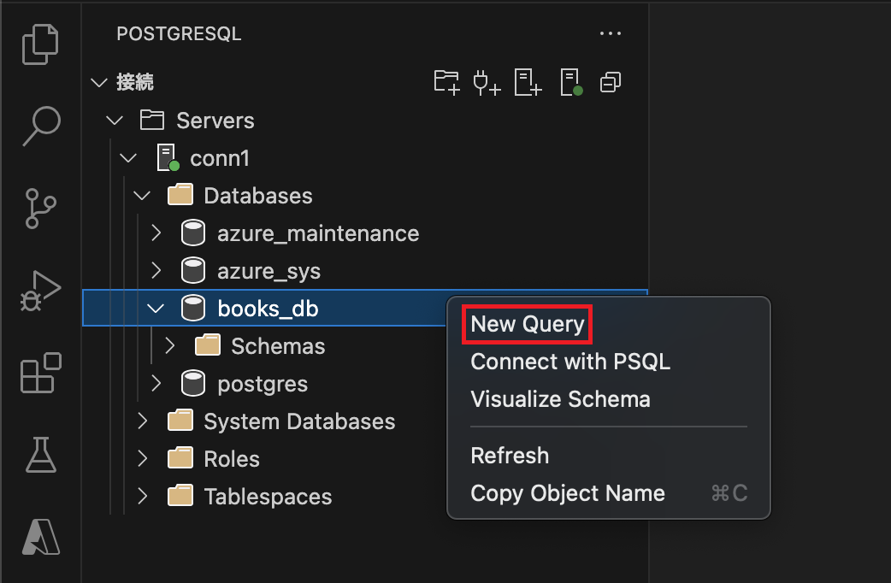The width and height of the screenshot is (891, 583).
Task: Expand the azure_maintenance database
Action: point(156,233)
